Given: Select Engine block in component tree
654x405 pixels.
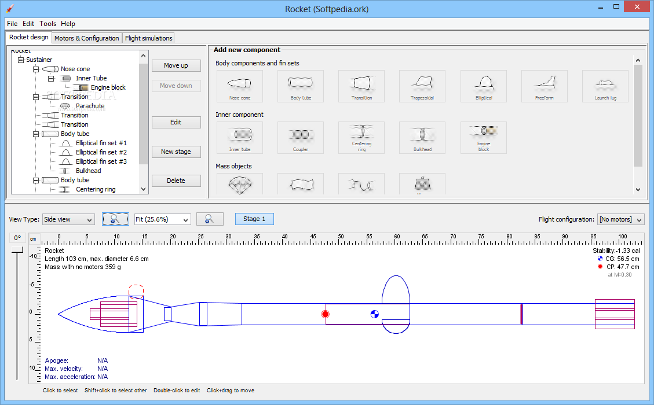Looking at the screenshot, I should tap(108, 87).
